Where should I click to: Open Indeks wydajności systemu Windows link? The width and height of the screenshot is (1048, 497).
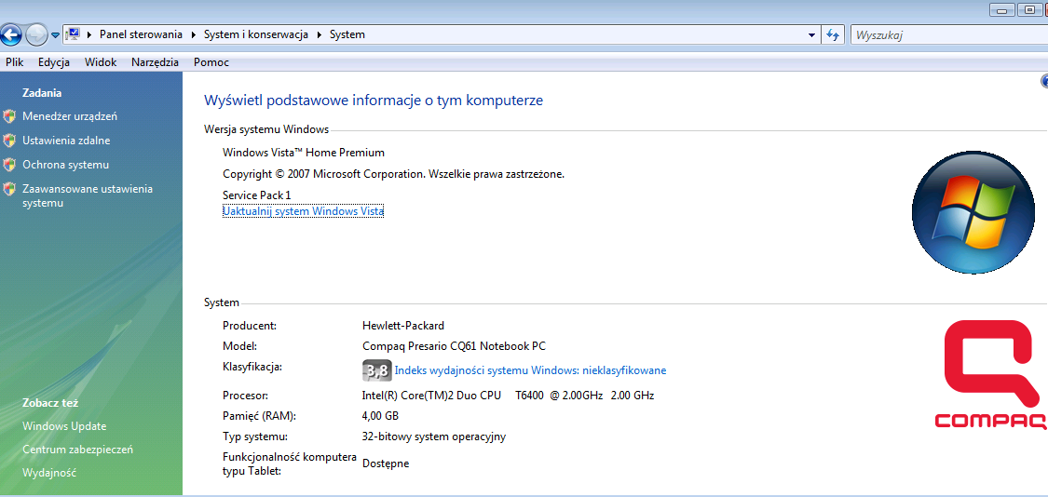pyautogui.click(x=530, y=370)
